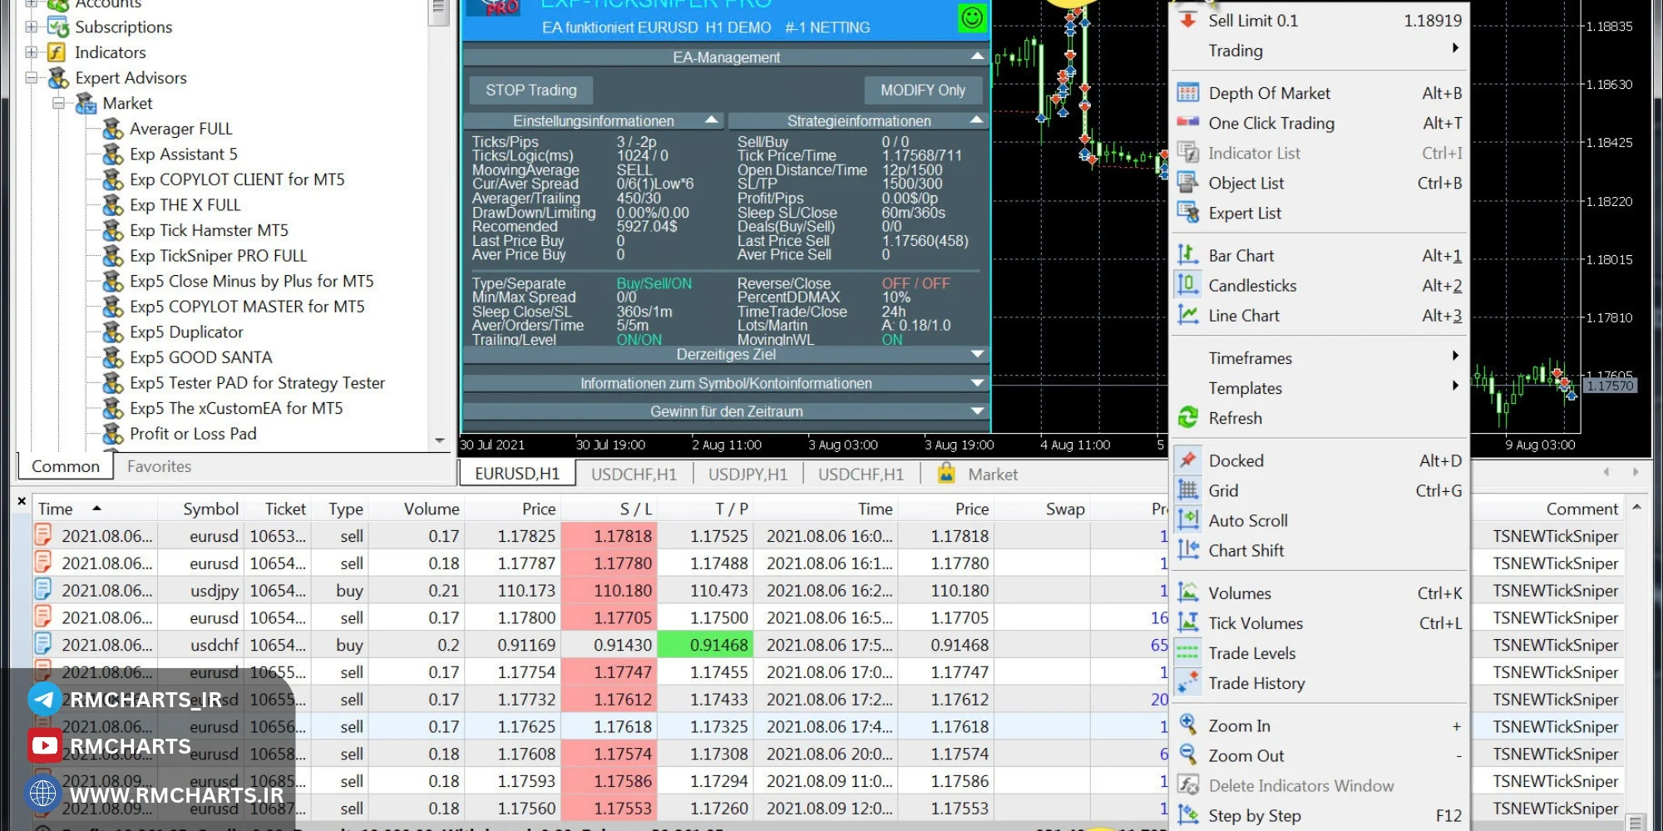This screenshot has height=831, width=1663.
Task: Click the red S/L cell 1.17818
Action: pyautogui.click(x=609, y=536)
